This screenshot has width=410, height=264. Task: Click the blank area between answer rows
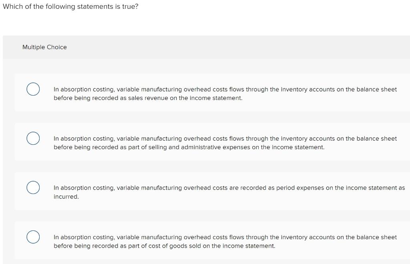(205, 117)
